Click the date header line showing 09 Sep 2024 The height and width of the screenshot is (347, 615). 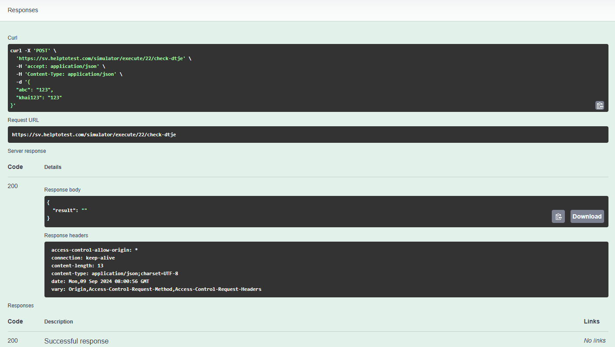[100, 281]
